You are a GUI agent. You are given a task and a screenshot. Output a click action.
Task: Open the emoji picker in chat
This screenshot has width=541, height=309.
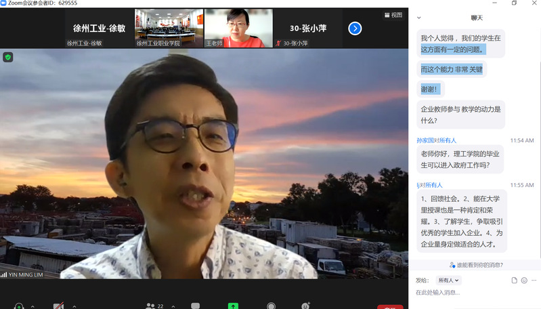click(x=524, y=280)
